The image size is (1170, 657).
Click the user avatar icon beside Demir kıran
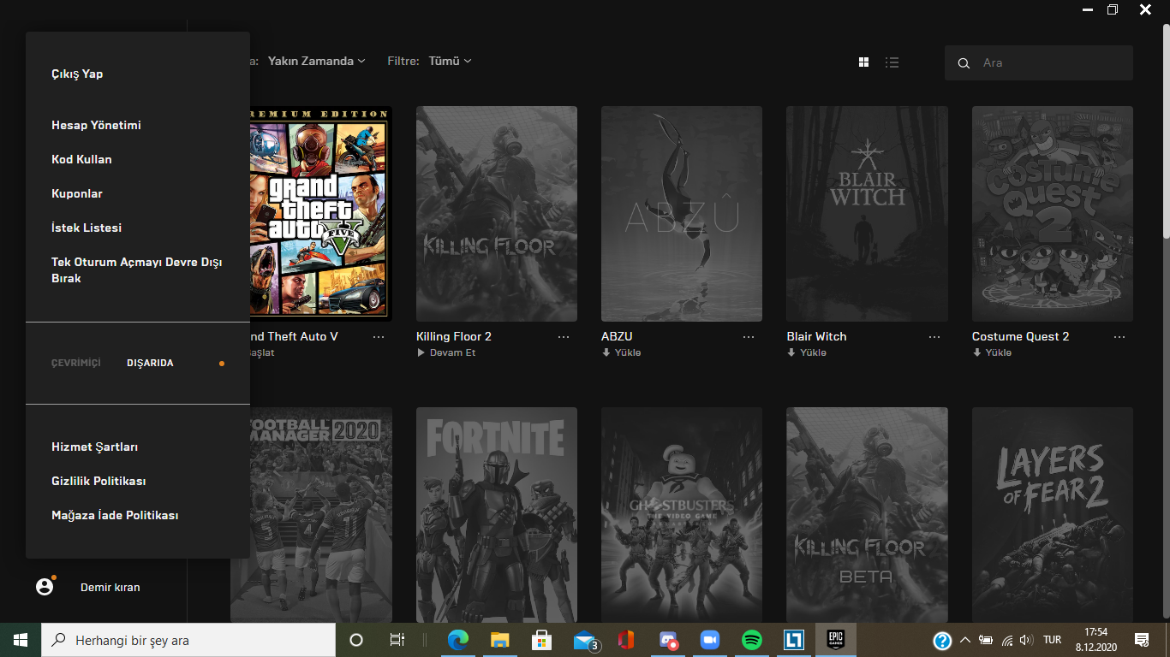click(45, 587)
